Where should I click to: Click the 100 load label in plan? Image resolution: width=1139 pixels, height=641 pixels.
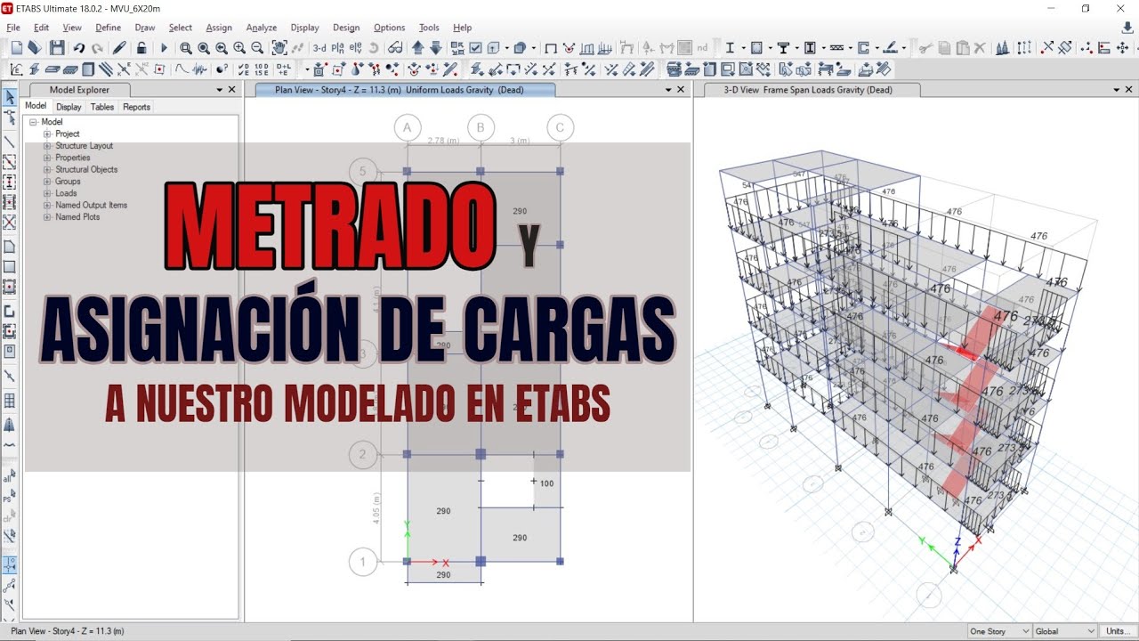click(x=546, y=483)
